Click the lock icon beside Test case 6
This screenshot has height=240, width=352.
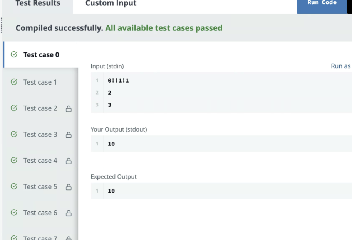click(69, 213)
